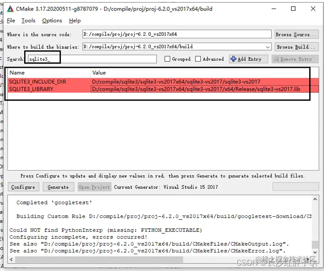Maximize the CMake window
This screenshot has width=324, height=271.
[x=293, y=9]
